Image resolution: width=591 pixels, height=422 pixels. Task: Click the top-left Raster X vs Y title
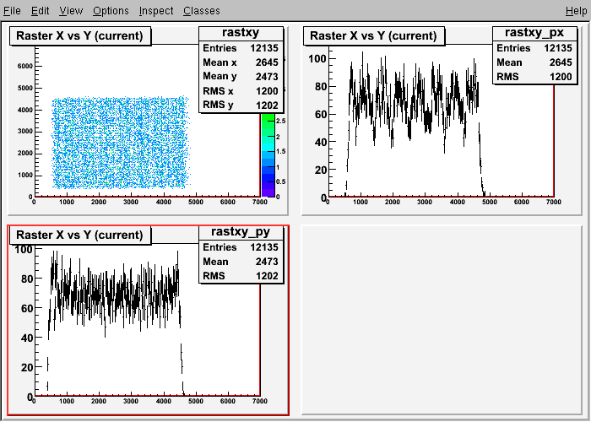tap(80, 35)
